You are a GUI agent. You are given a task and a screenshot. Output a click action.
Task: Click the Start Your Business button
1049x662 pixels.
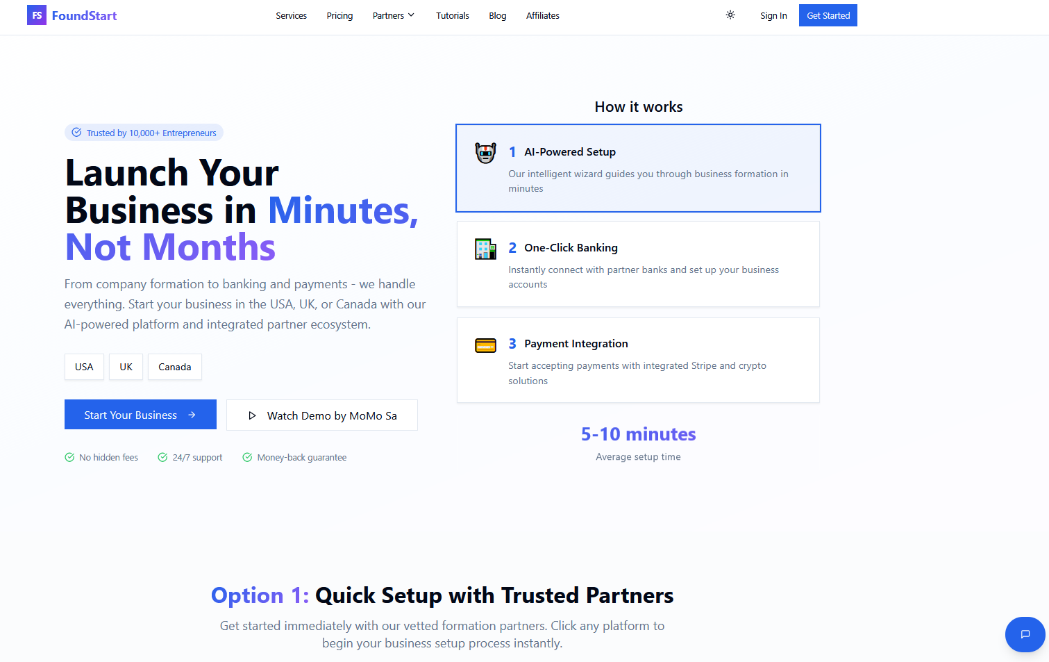click(140, 415)
